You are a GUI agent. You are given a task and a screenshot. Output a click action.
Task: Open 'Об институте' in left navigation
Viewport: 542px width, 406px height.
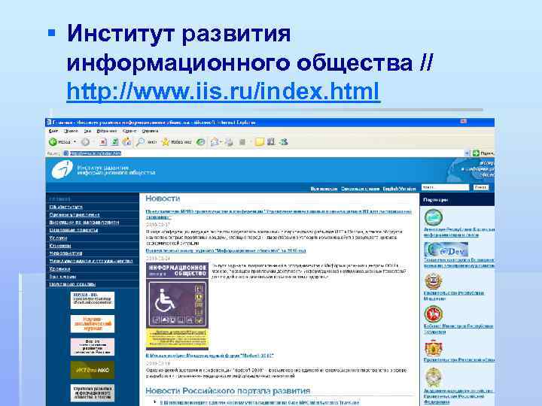(x=65, y=208)
